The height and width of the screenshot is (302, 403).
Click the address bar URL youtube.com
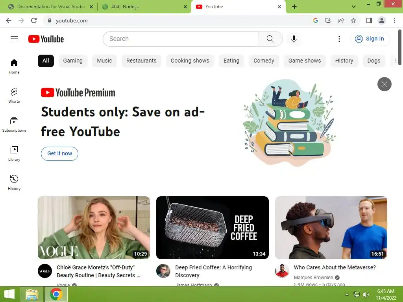[x=72, y=20]
